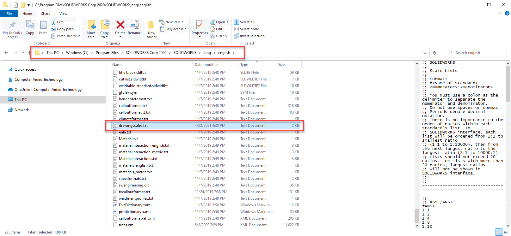Expand the address bar history dropdown
The height and width of the screenshot is (236, 511).
(425, 53)
